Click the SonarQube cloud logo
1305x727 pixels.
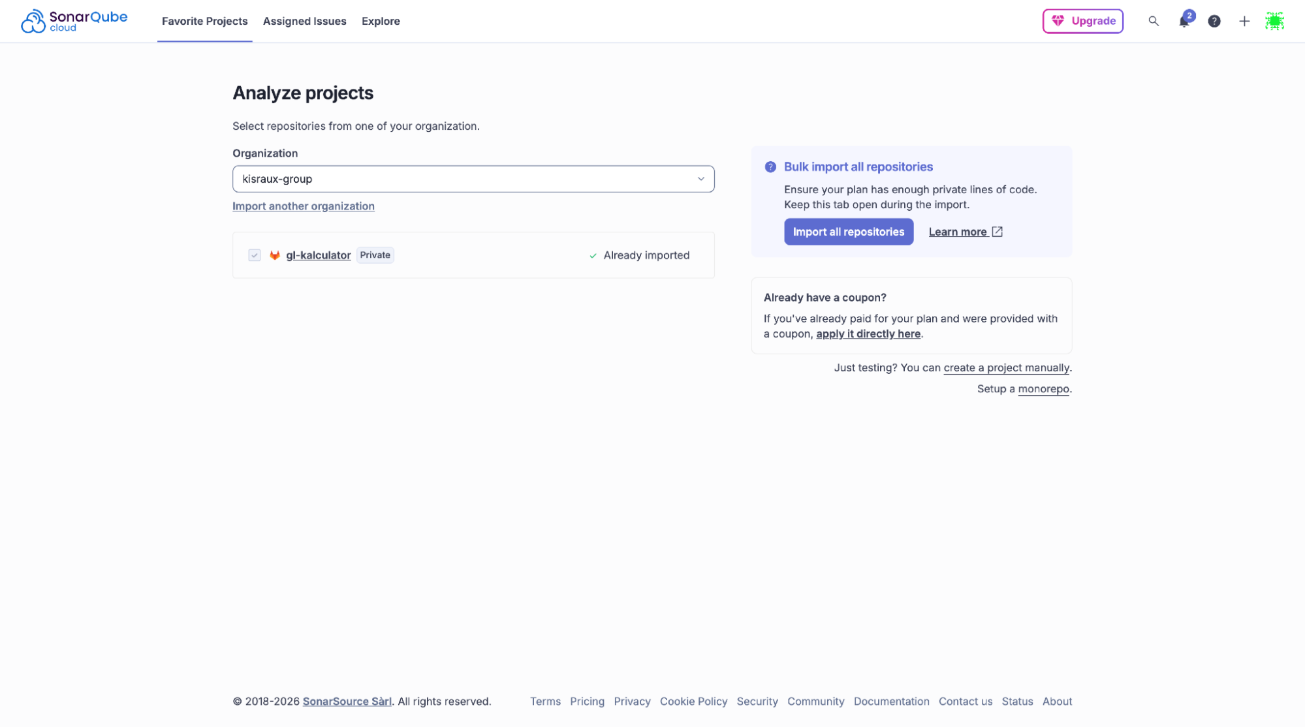pos(74,21)
